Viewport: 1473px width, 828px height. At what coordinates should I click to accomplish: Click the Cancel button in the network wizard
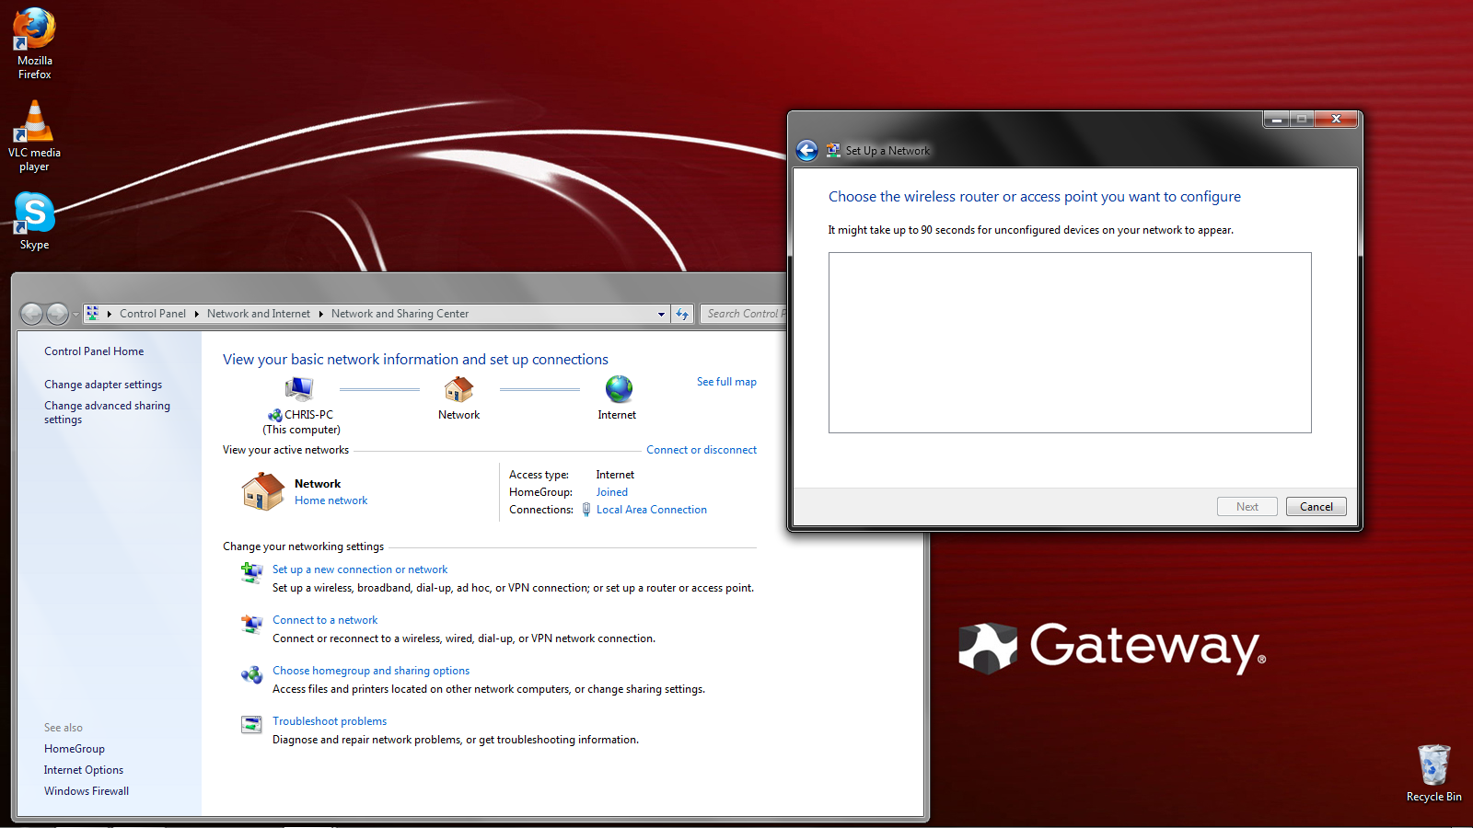[x=1316, y=507]
